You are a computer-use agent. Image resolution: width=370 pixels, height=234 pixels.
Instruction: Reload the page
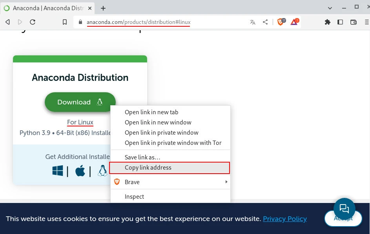point(33,22)
